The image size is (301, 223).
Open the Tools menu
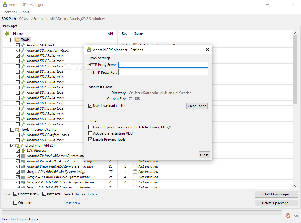pyautogui.click(x=25, y=12)
